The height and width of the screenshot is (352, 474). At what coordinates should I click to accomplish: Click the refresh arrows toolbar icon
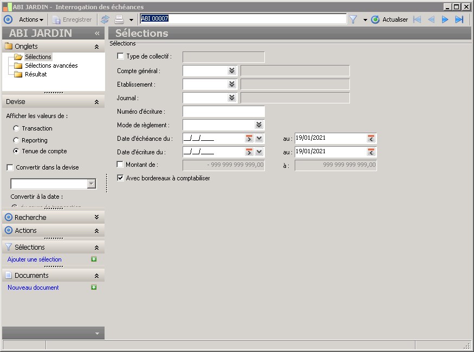coord(105,19)
